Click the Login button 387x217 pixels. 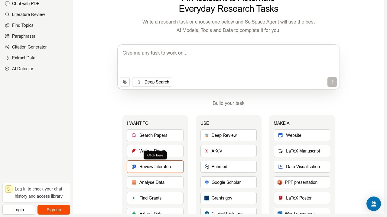(x=19, y=210)
